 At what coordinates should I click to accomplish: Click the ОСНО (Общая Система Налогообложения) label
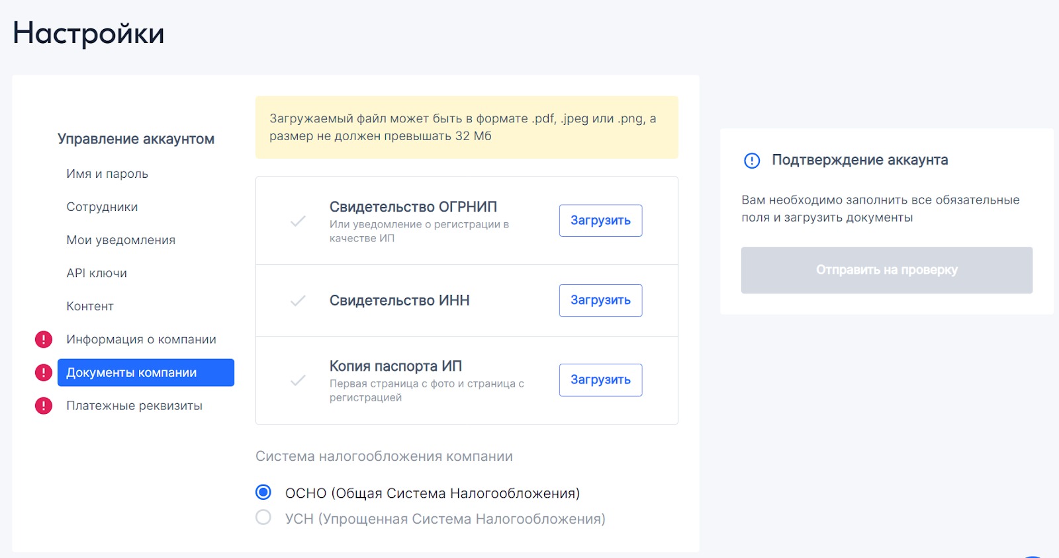click(432, 493)
